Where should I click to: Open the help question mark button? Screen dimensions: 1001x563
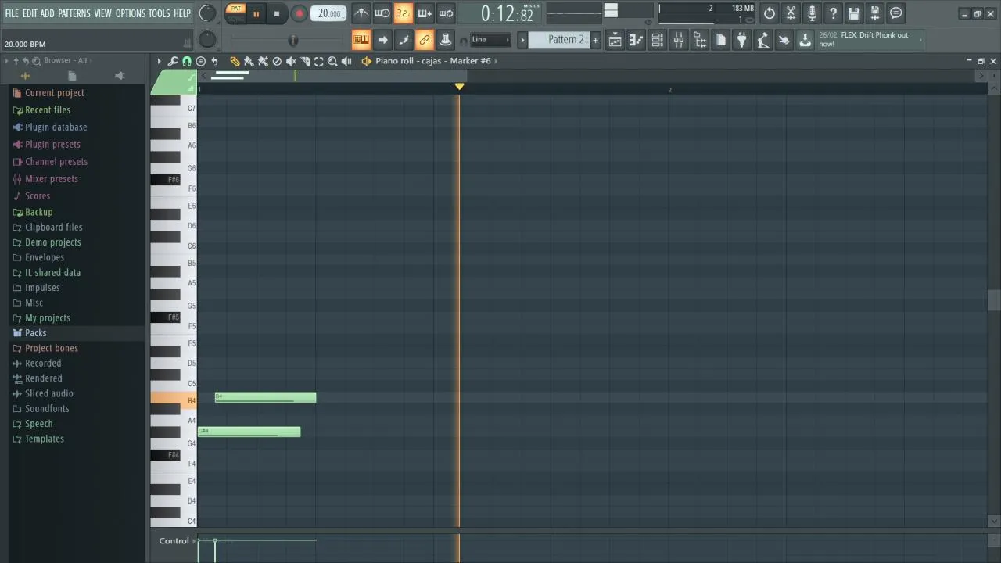tap(833, 13)
